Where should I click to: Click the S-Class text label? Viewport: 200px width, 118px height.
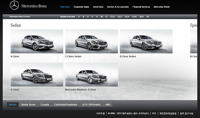(x=15, y=90)
